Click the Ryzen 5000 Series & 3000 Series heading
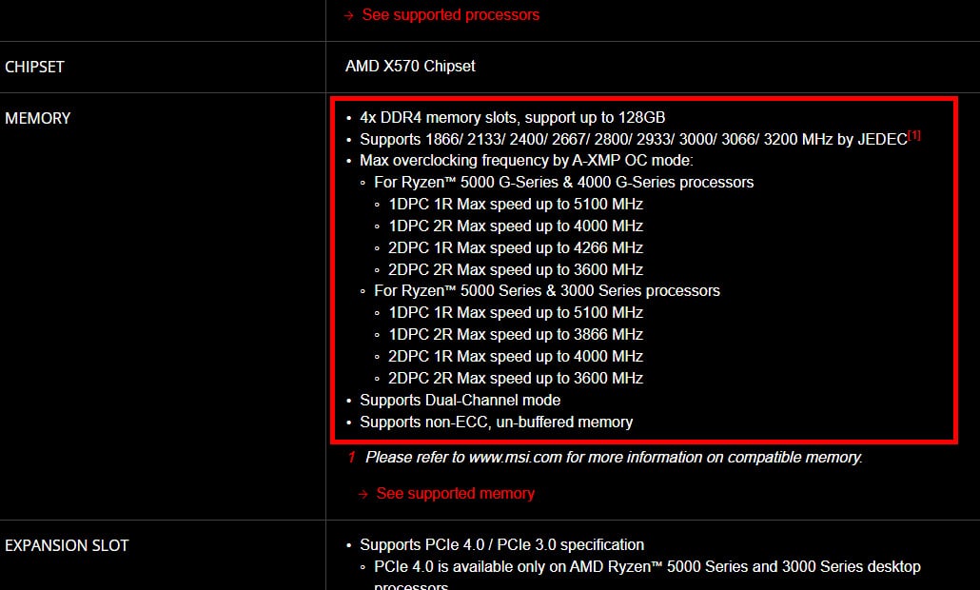 pyautogui.click(x=547, y=291)
